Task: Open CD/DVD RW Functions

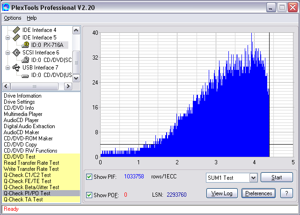Action: pos(30,151)
